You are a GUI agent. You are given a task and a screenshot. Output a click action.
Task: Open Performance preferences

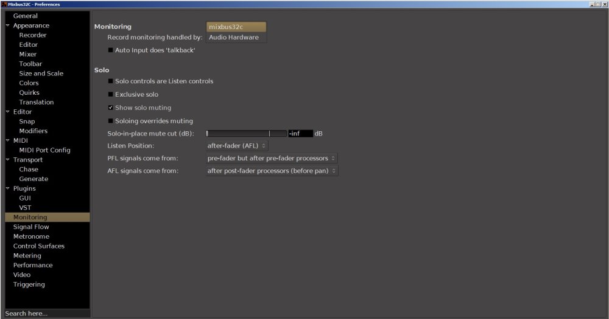click(33, 265)
